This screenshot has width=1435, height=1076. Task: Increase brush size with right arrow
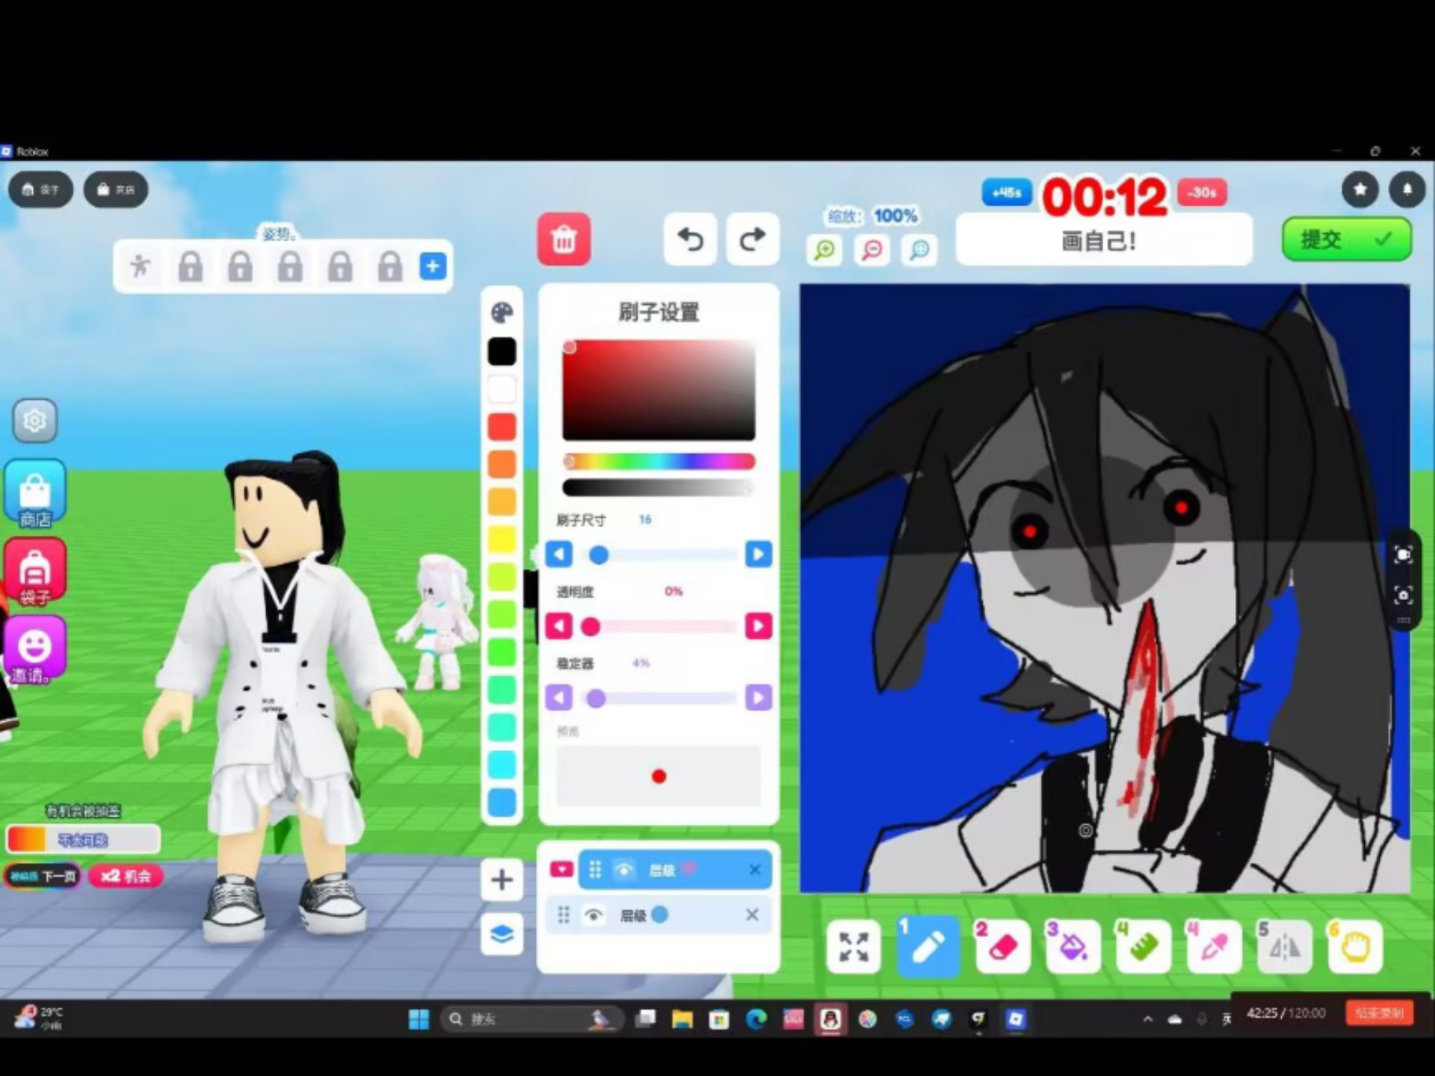pyautogui.click(x=759, y=554)
